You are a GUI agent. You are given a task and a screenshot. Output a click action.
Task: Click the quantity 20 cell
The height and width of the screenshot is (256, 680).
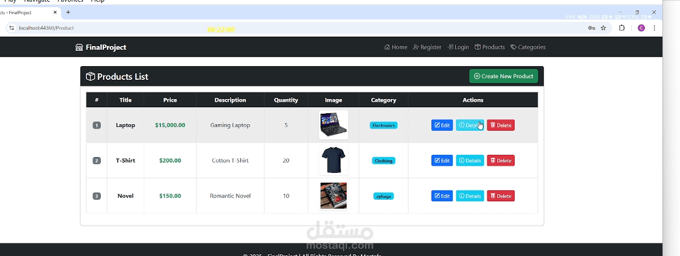click(286, 160)
